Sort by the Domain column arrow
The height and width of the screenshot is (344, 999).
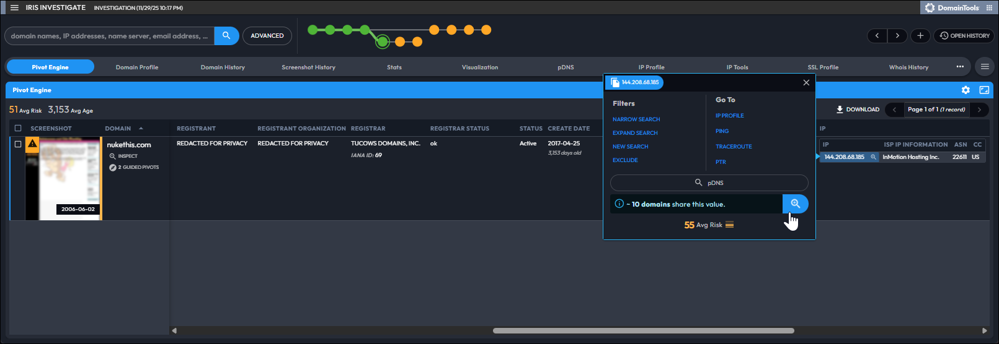coord(141,128)
